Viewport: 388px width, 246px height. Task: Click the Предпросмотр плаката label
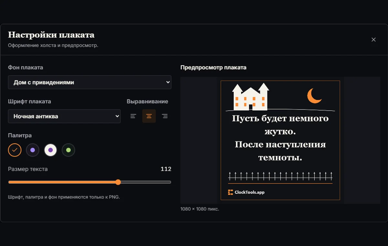[x=213, y=68]
